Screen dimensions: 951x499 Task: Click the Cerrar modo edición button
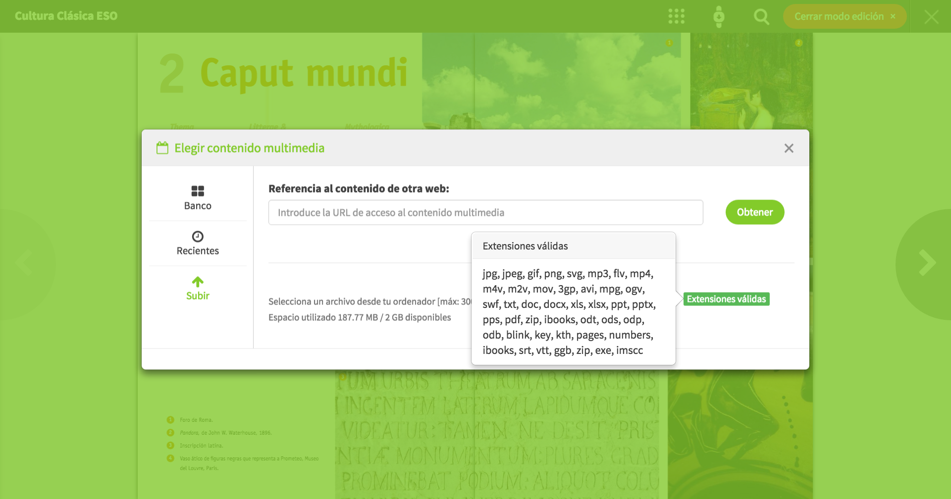(844, 16)
